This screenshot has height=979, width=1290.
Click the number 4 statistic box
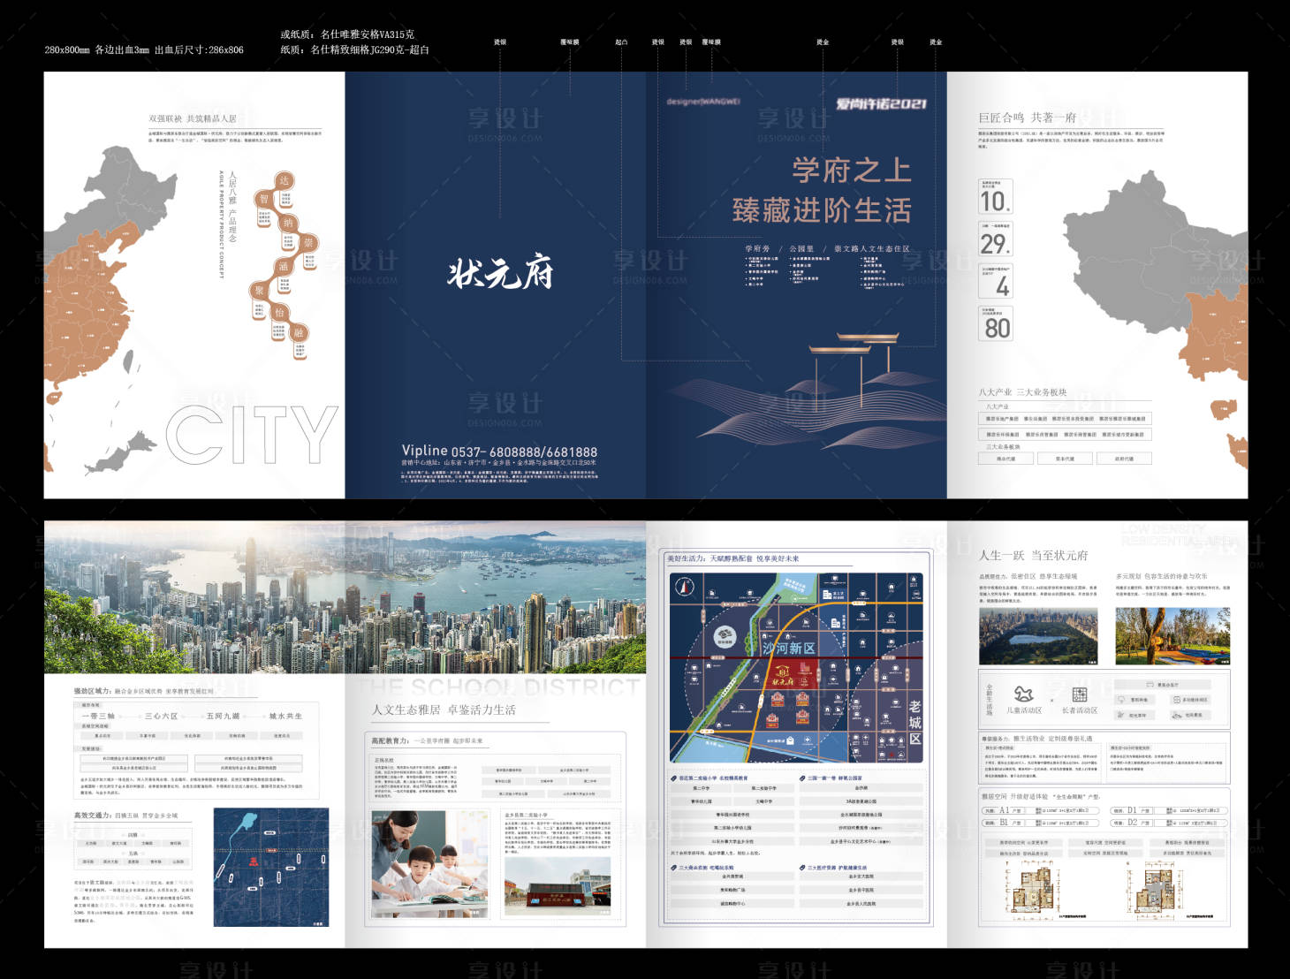tap(995, 281)
